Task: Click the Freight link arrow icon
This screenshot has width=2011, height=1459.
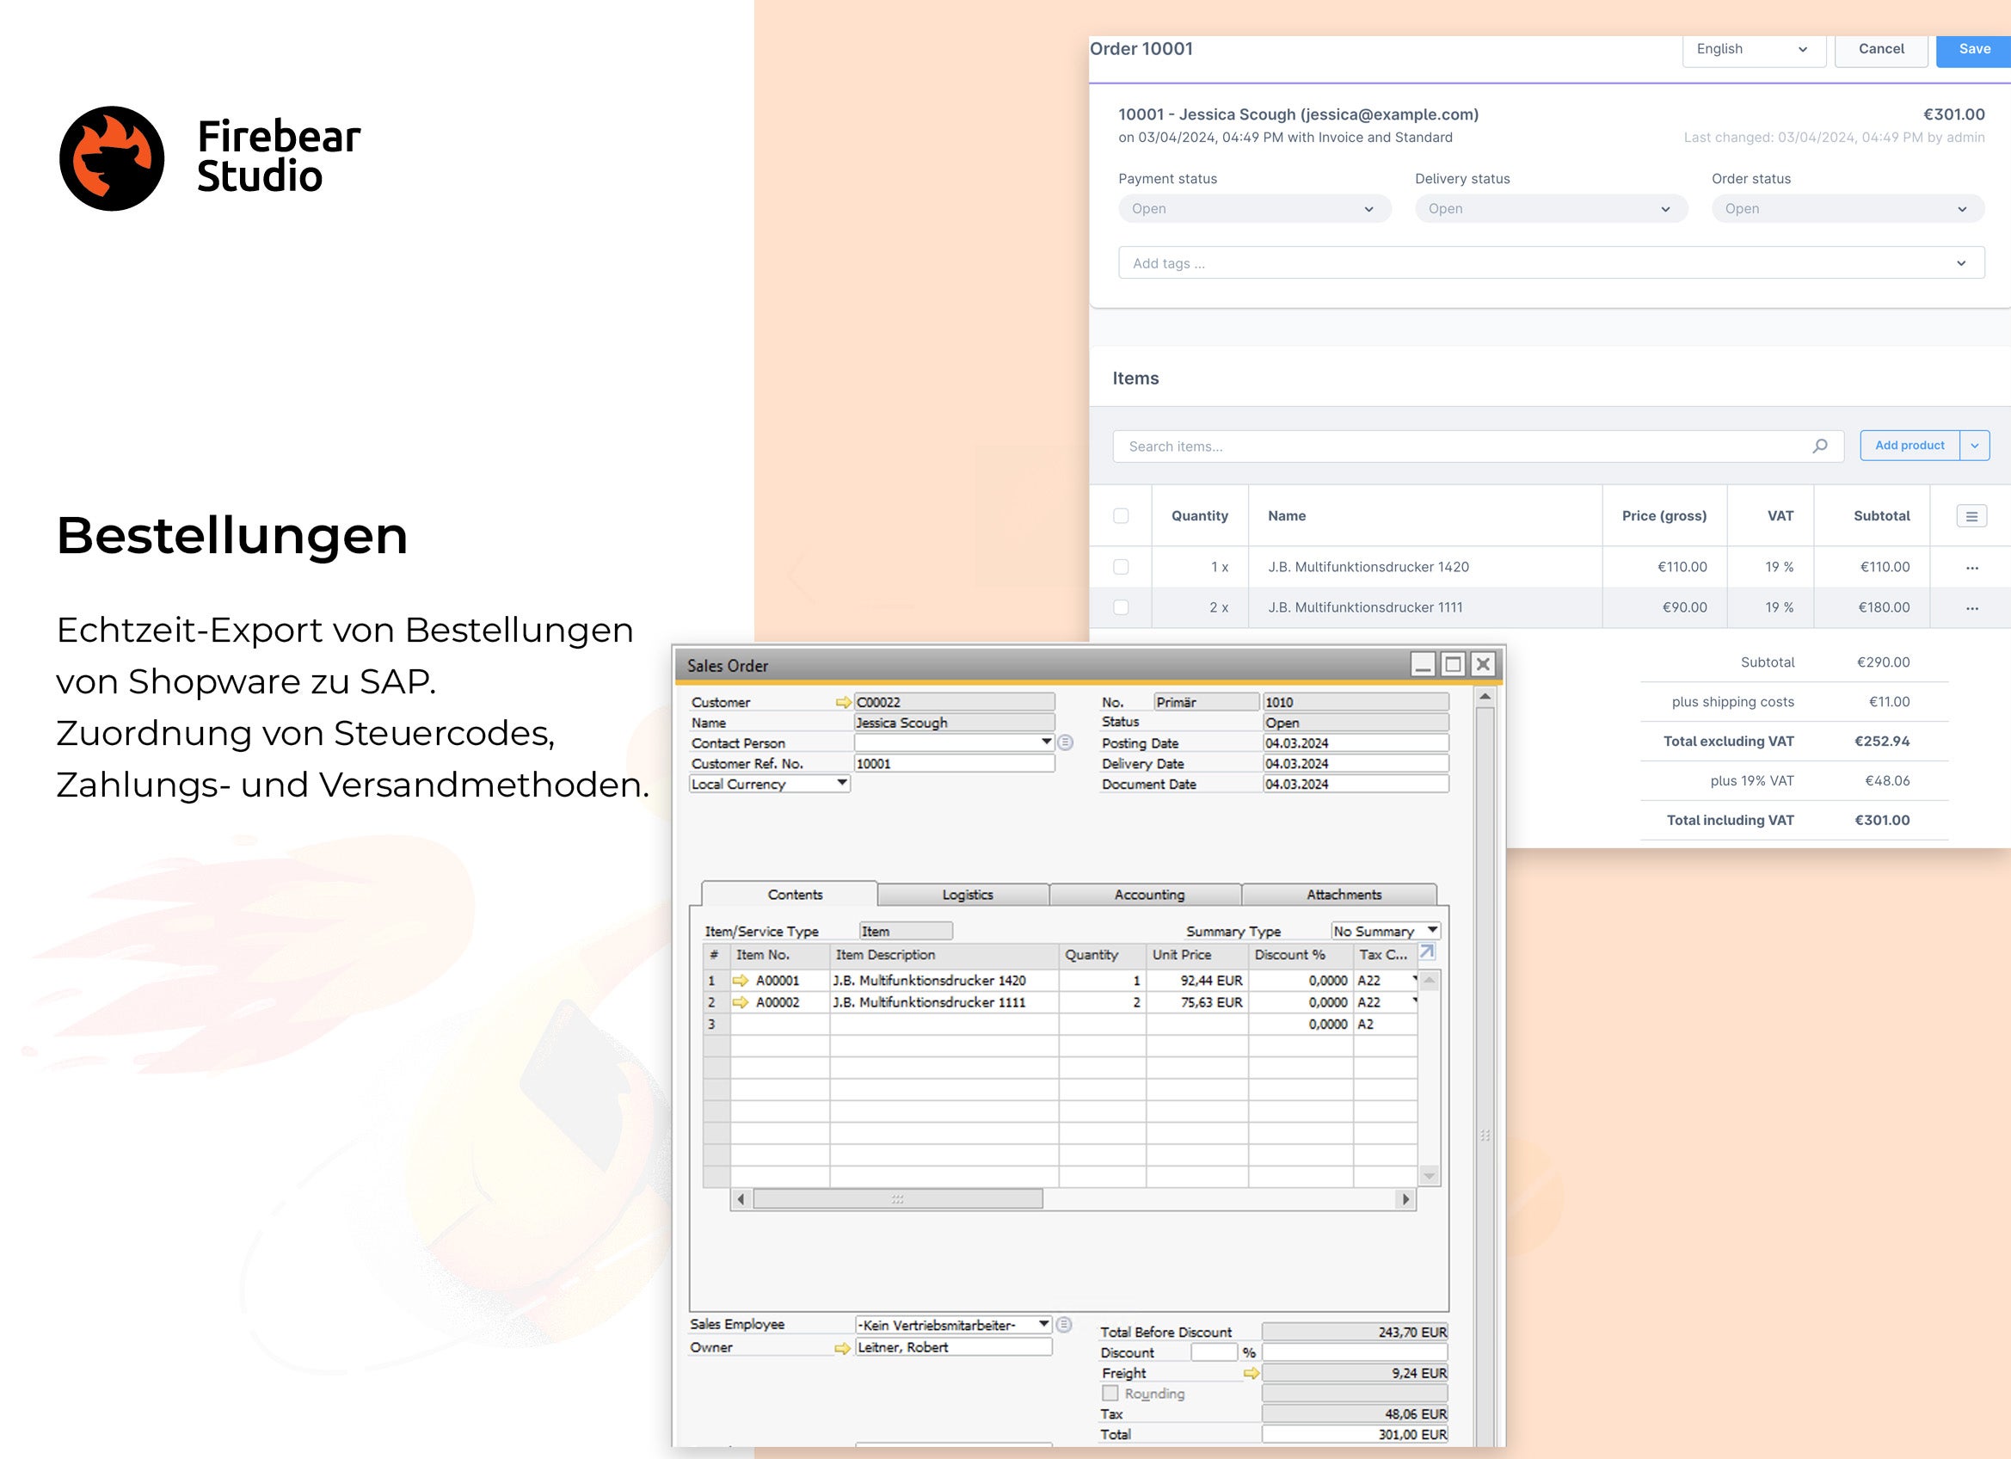Action: coord(1251,1373)
